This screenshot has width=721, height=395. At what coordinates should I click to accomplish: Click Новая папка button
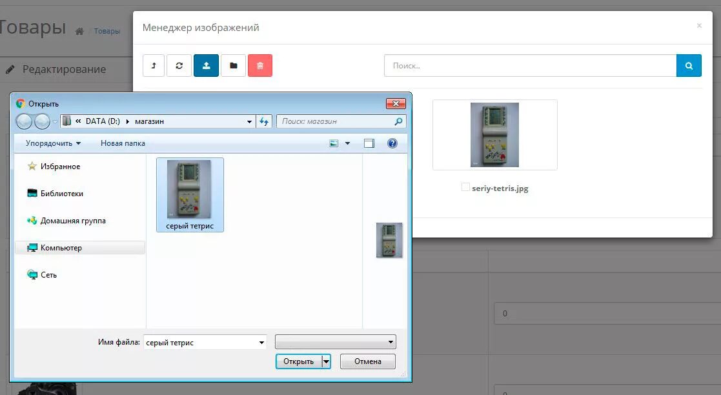pos(123,143)
